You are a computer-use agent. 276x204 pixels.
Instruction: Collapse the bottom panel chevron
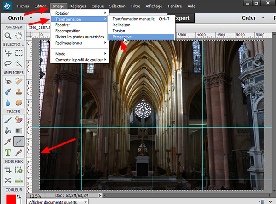click(x=270, y=202)
